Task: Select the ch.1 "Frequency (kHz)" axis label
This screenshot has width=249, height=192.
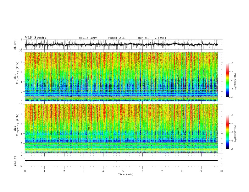Action: pos(18,73)
